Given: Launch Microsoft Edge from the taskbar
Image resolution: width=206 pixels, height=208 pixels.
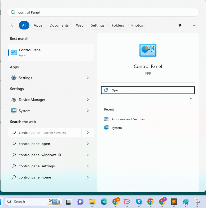Looking at the screenshot, I should [x=104, y=202].
